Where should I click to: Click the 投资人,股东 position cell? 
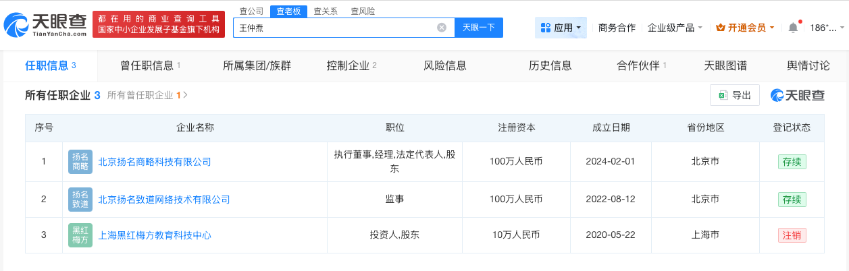(394, 235)
